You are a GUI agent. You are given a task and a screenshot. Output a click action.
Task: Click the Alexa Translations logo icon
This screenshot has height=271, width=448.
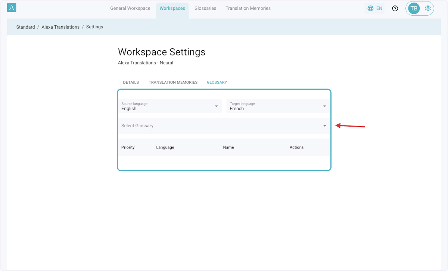pos(12,8)
